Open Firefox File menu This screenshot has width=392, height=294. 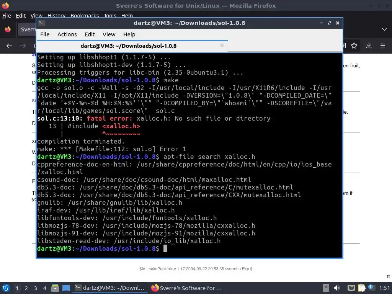tap(7, 15)
